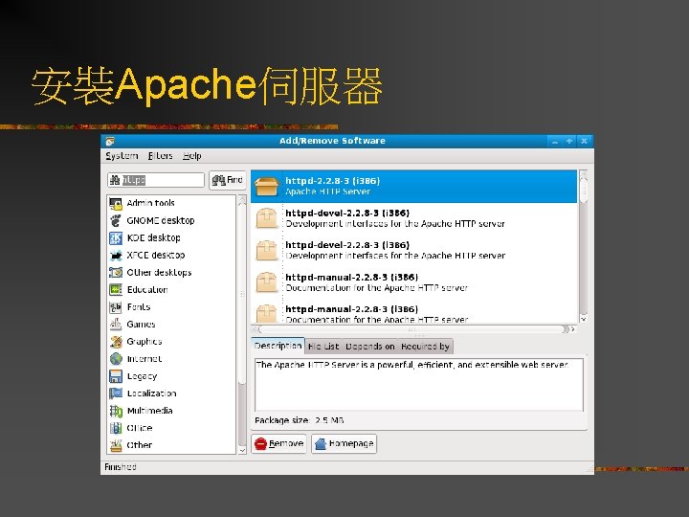Click the Office category icon
Screen dimensions: 689x517
(116, 428)
